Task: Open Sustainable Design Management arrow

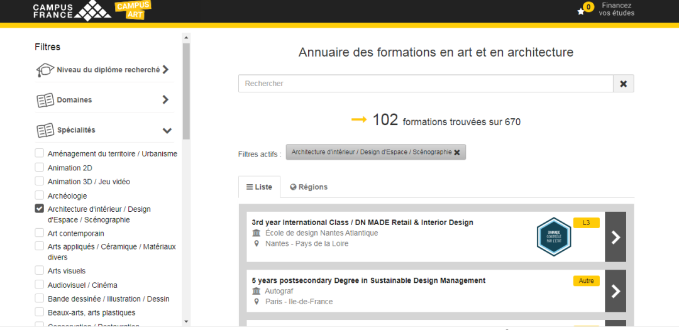Action: point(616,291)
